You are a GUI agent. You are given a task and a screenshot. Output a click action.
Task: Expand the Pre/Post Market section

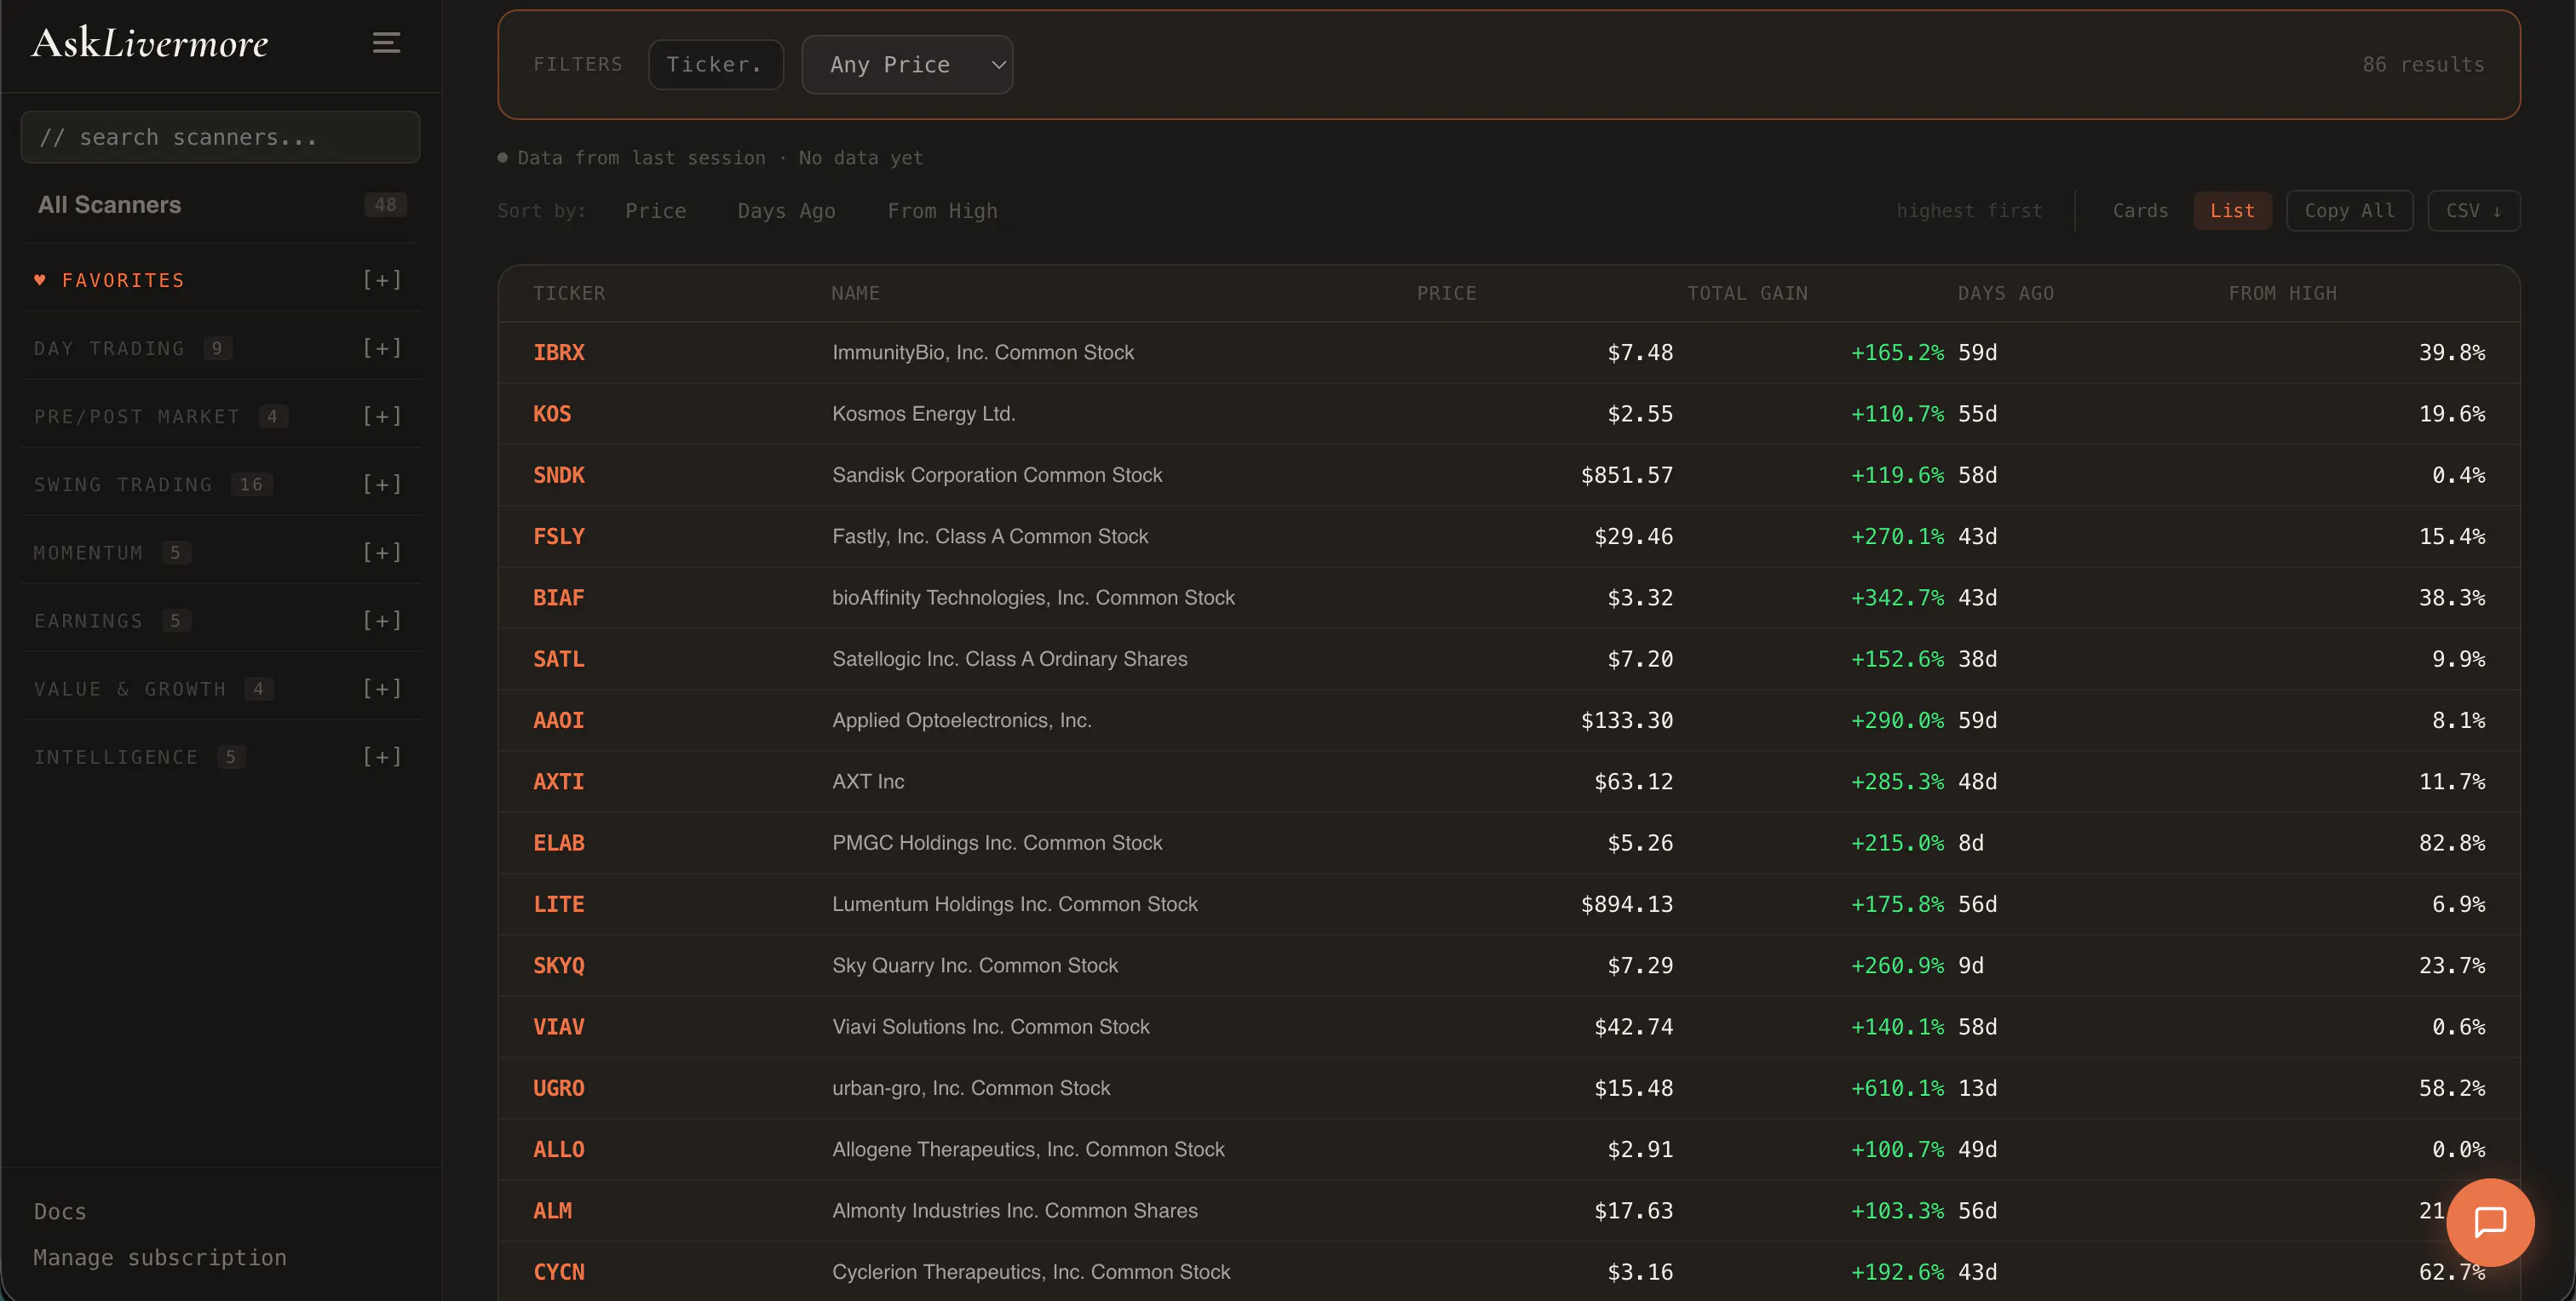(x=382, y=416)
